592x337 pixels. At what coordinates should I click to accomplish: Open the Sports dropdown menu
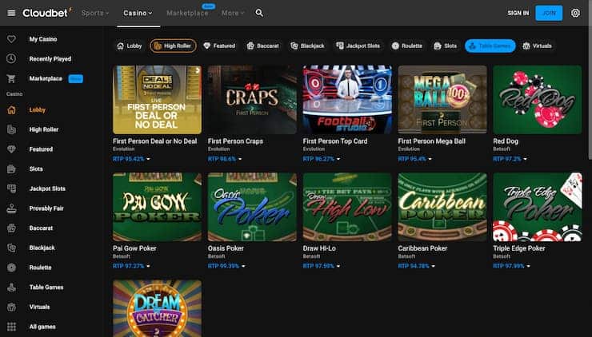point(94,14)
